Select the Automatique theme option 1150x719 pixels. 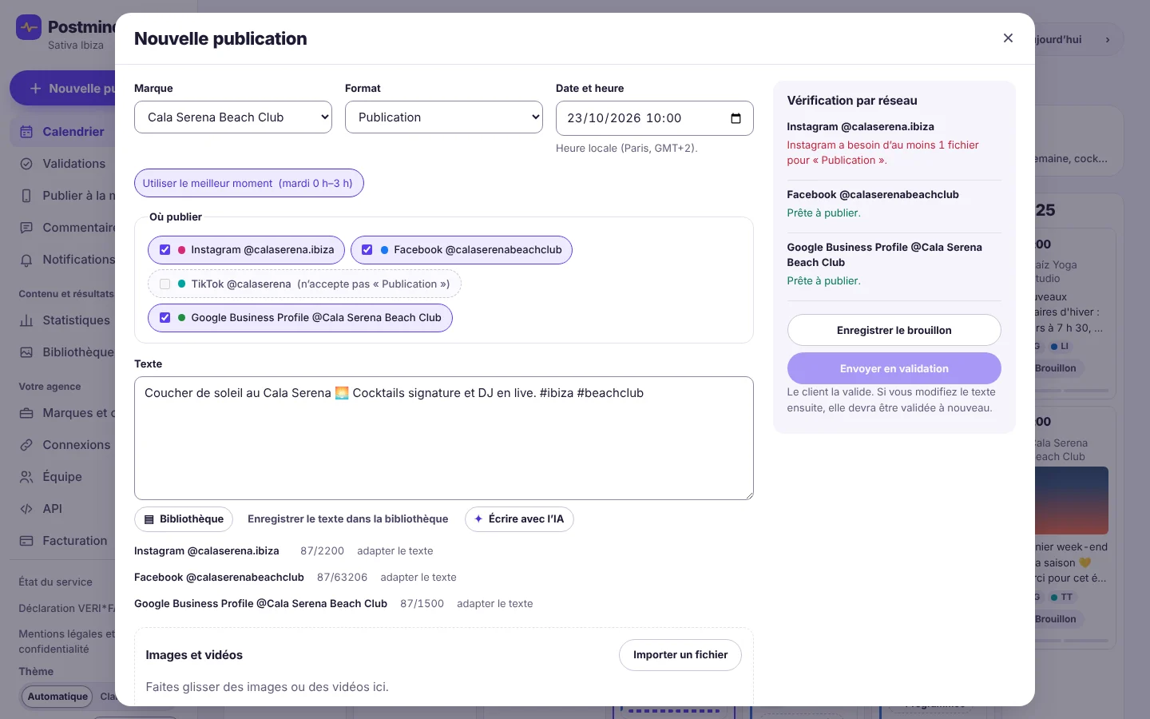tap(57, 697)
